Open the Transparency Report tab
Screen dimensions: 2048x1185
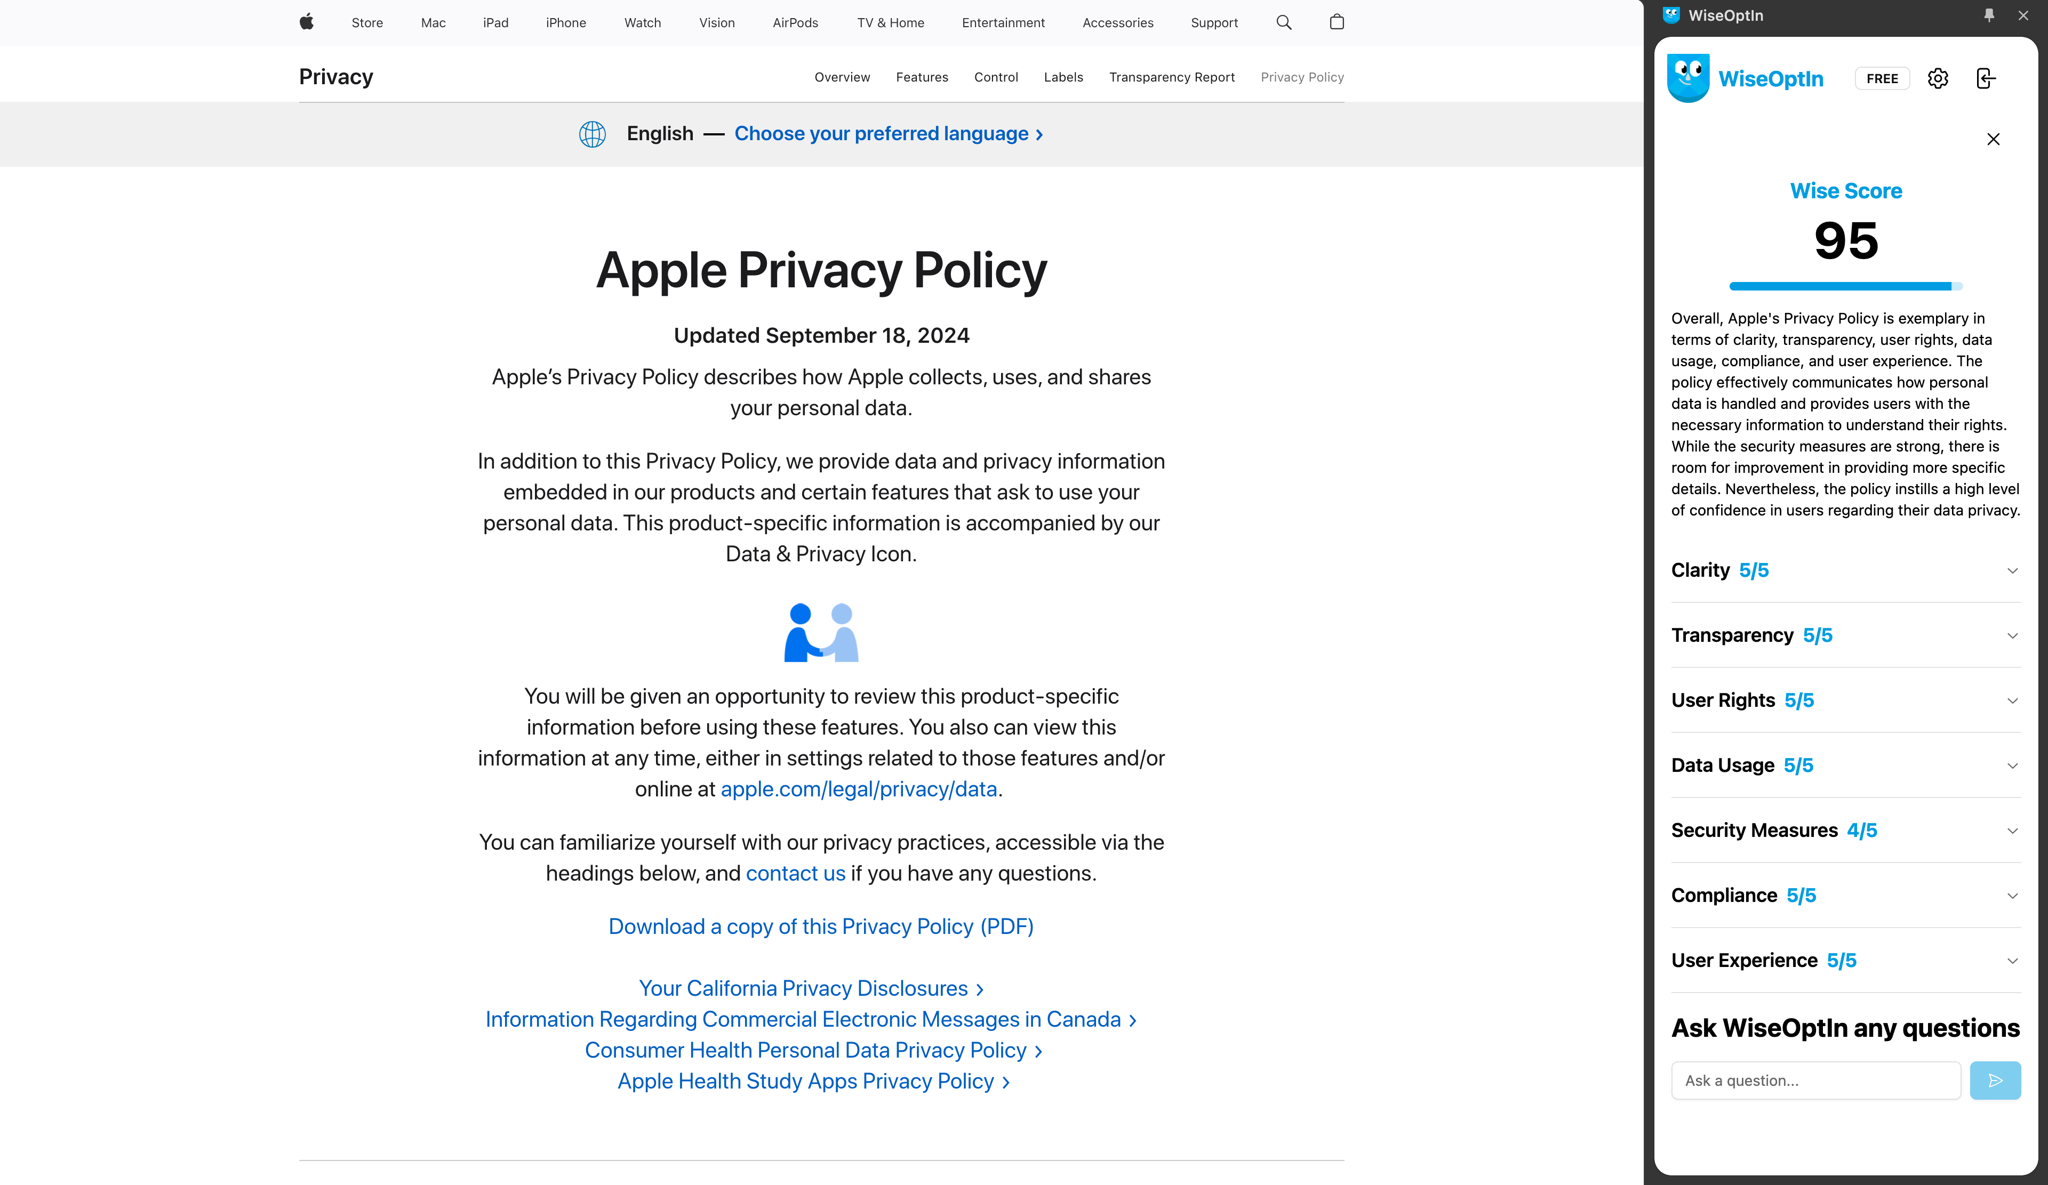pyautogui.click(x=1171, y=77)
